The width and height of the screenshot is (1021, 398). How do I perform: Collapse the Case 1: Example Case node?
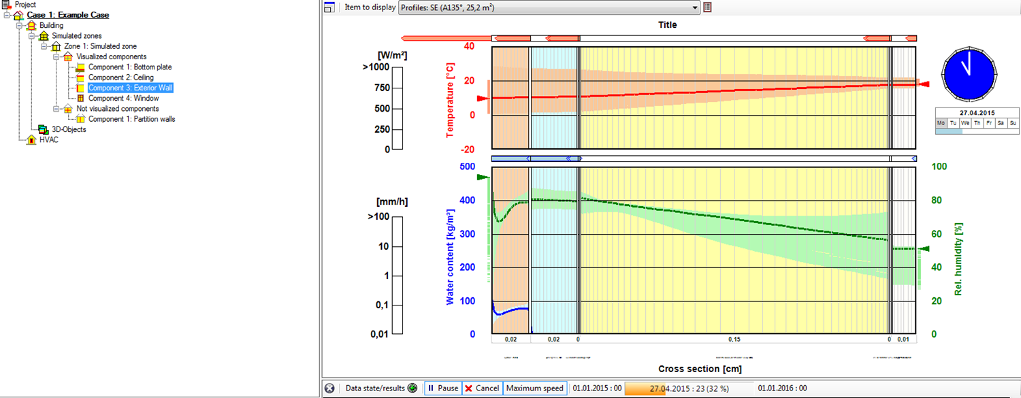(x=7, y=15)
